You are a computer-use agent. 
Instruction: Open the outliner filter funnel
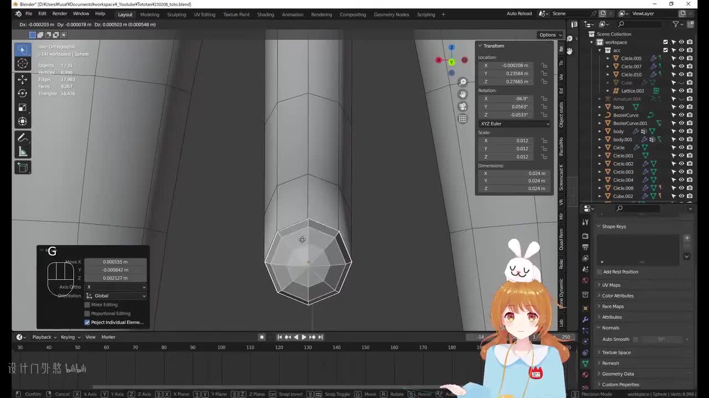676,24
